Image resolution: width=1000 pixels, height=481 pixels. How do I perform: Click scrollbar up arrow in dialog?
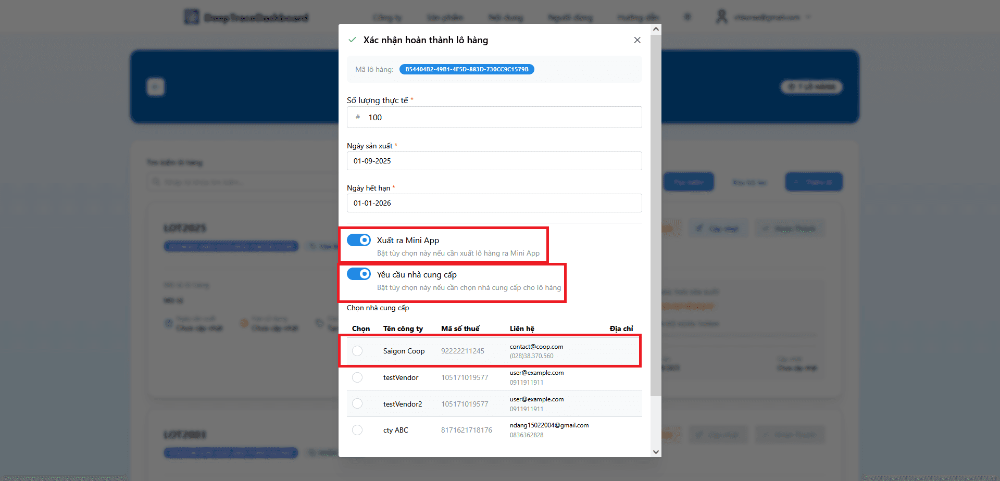pyautogui.click(x=656, y=29)
